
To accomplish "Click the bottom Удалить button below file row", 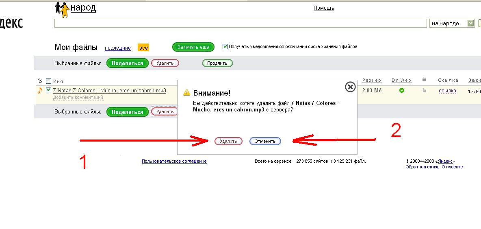I will [165, 112].
